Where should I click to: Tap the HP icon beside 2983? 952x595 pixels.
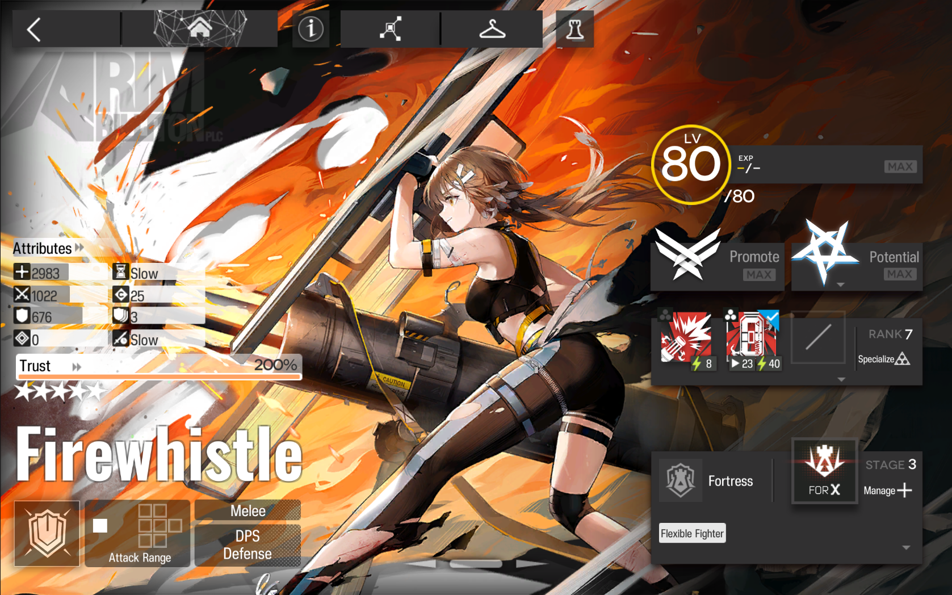[x=22, y=272]
